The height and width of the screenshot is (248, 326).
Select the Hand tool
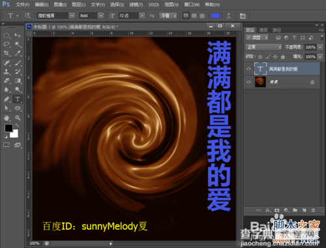point(7,118)
